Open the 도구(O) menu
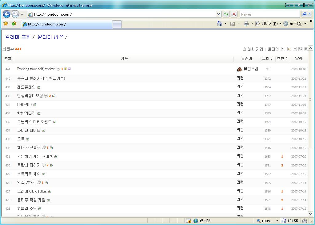 [295, 24]
